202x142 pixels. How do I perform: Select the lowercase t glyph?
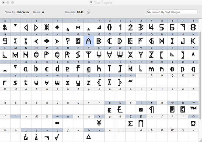[26, 82]
